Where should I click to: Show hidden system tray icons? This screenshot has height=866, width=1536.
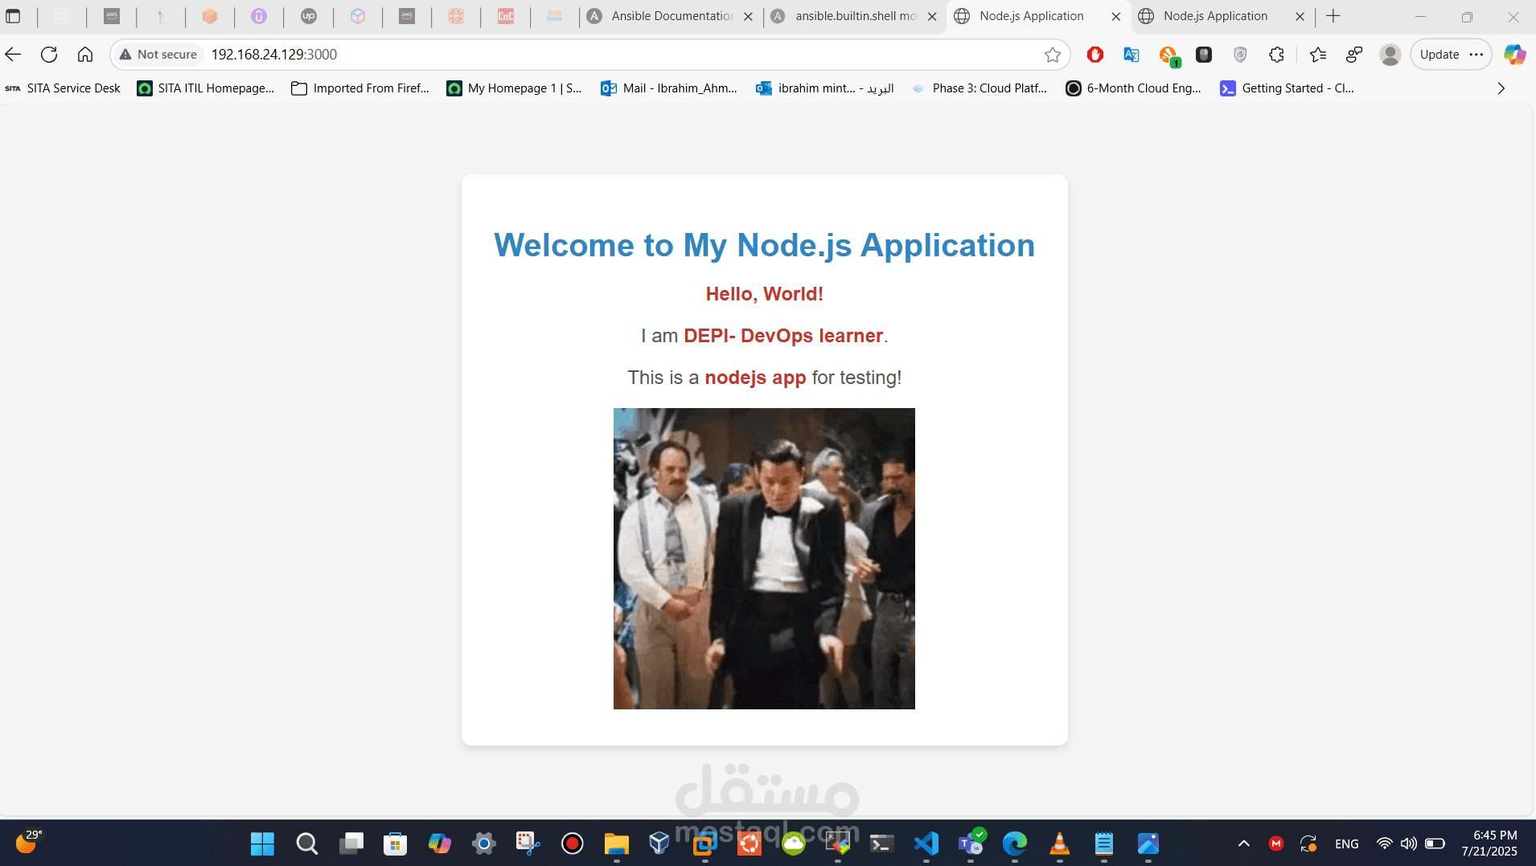(1243, 844)
